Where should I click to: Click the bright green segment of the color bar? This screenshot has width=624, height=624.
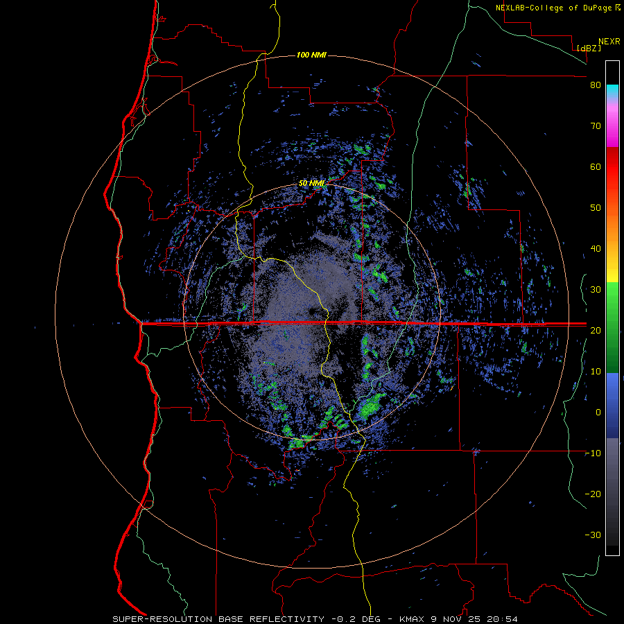(x=612, y=297)
